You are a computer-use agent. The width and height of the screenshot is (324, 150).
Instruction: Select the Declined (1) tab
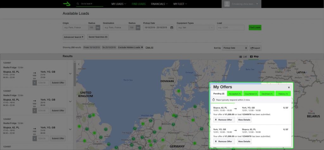tap(267, 94)
